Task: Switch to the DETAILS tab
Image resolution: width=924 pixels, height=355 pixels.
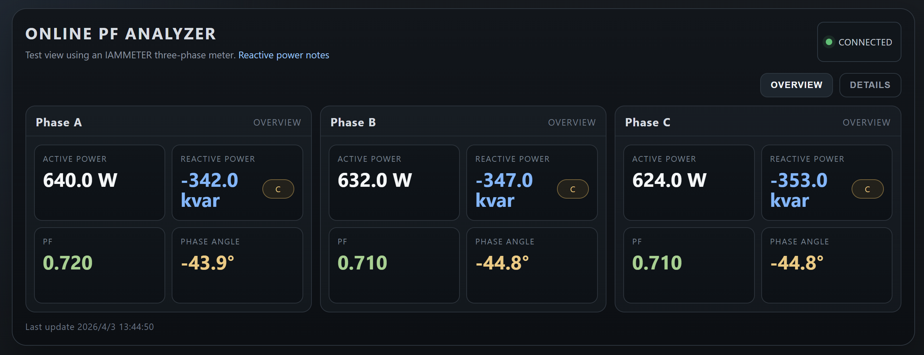Action: pyautogui.click(x=870, y=85)
